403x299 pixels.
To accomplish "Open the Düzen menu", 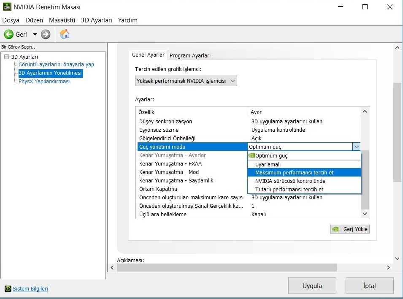I will [34, 20].
